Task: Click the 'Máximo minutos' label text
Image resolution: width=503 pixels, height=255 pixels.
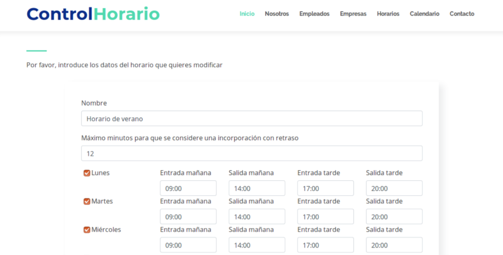Action: (x=190, y=138)
